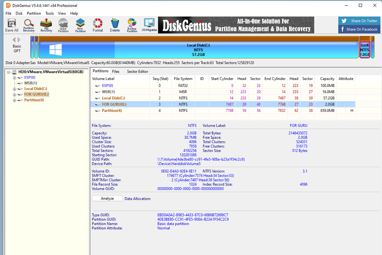Click the Save All toolbar icon
This screenshot has width=382, height=255.
(x=11, y=25)
